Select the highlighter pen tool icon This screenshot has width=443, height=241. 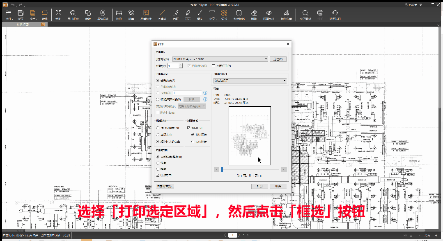point(188,13)
